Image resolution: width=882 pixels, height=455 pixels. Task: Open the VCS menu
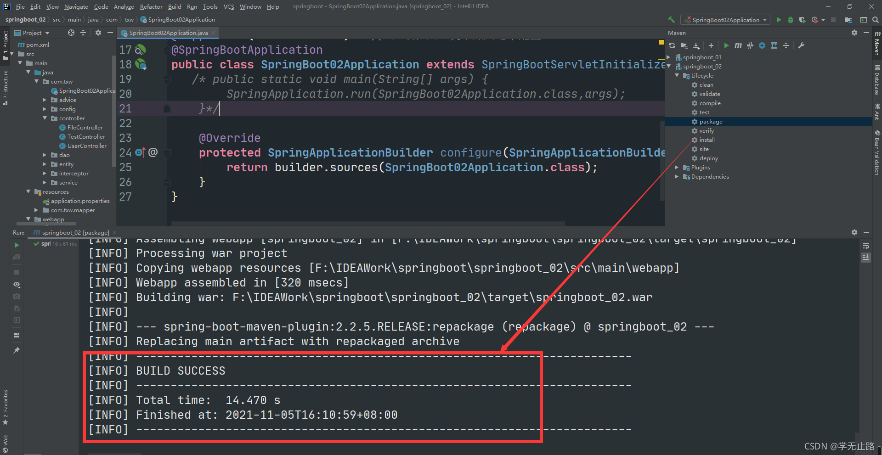229,6
